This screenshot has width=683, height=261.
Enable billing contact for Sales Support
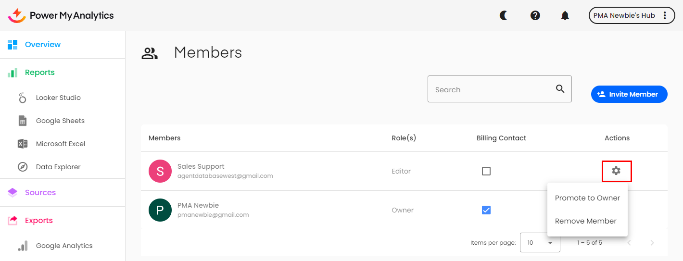point(486,171)
